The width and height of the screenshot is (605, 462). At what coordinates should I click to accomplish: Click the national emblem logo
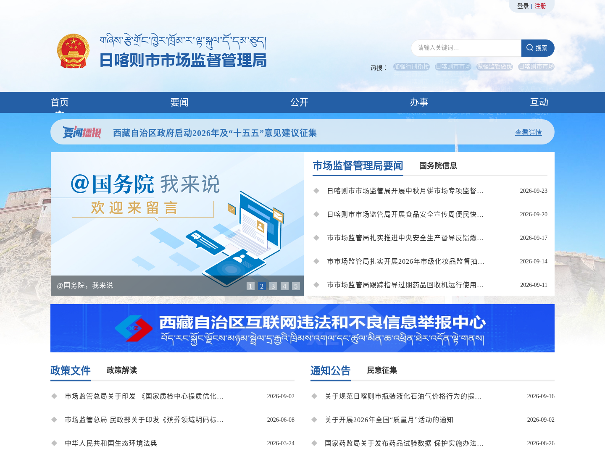coord(74,51)
